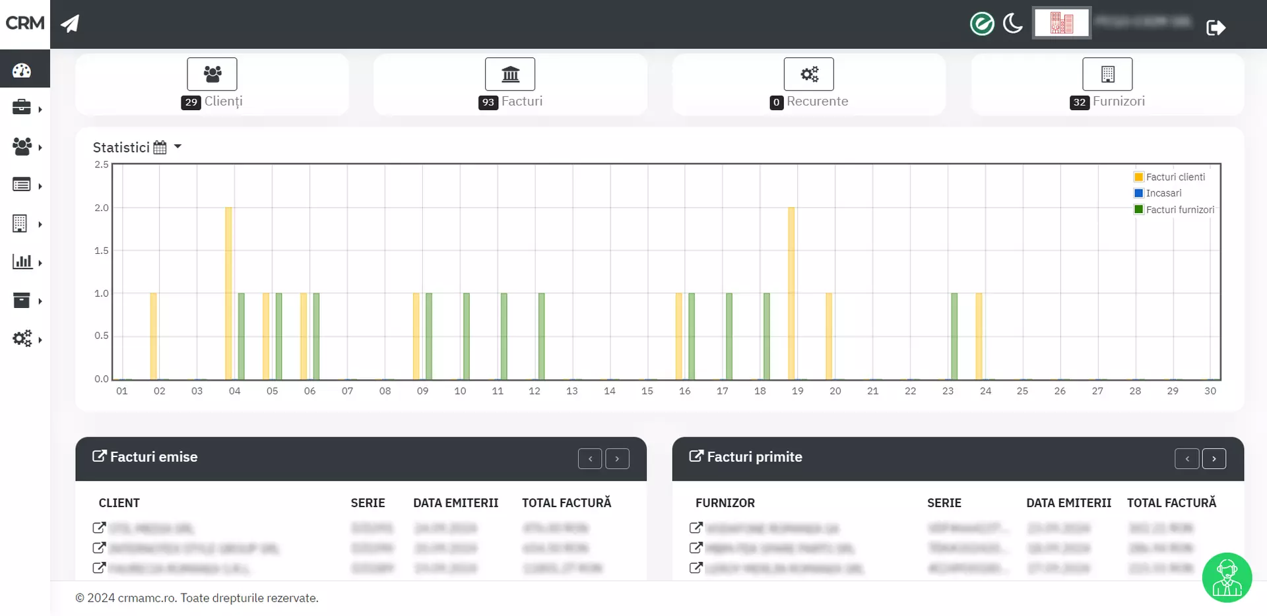This screenshot has height=616, width=1267.
Task: Click the green circular status icon
Action: [982, 24]
